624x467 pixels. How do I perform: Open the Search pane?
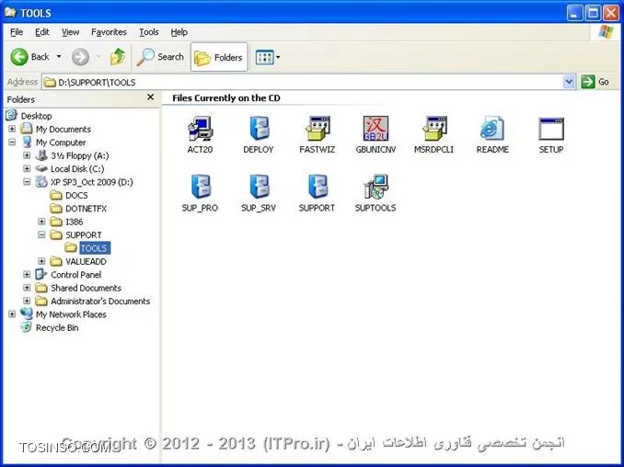tap(160, 57)
